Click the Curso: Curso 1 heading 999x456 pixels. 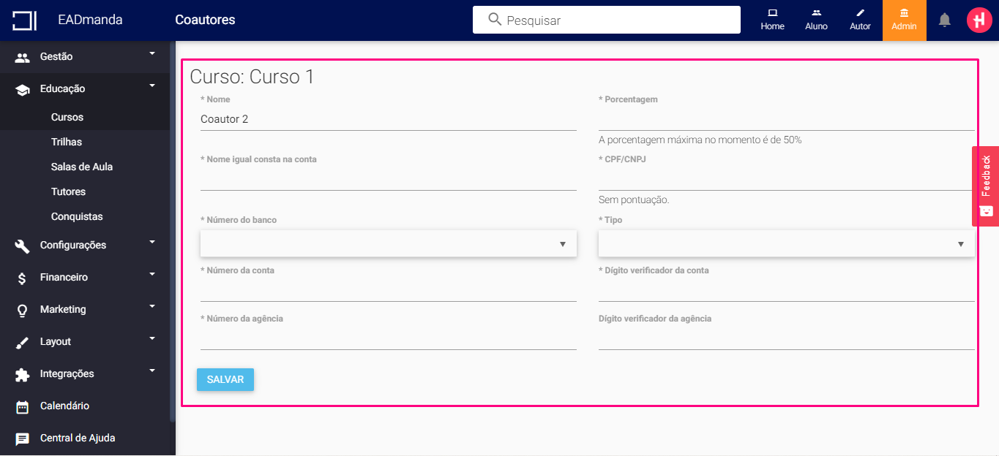click(252, 77)
